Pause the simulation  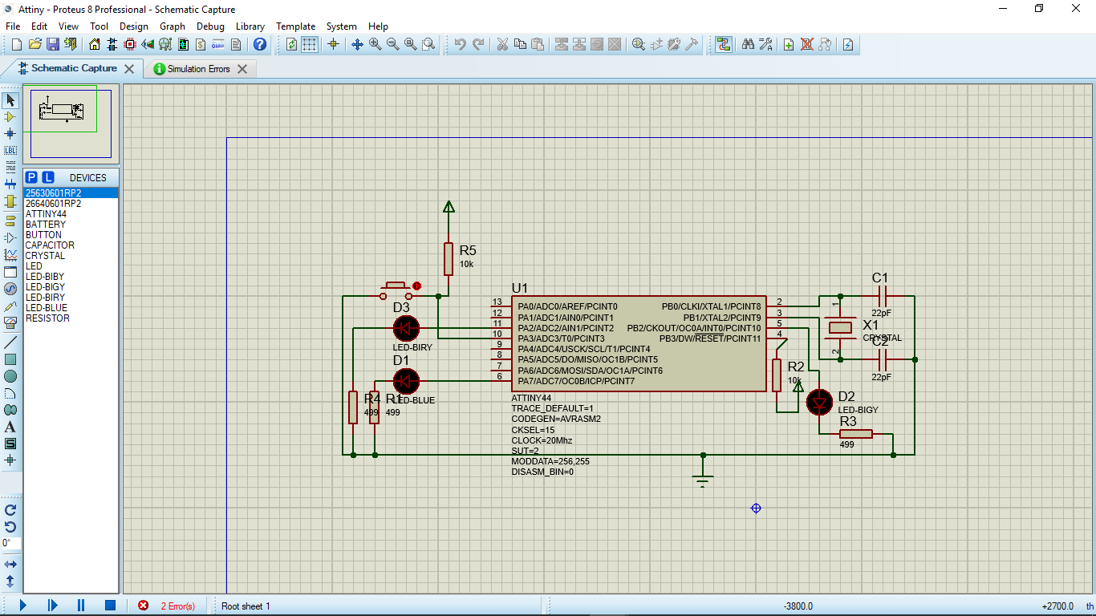click(x=81, y=606)
